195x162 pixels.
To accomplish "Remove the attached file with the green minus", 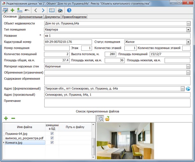I will [x=13, y=118].
